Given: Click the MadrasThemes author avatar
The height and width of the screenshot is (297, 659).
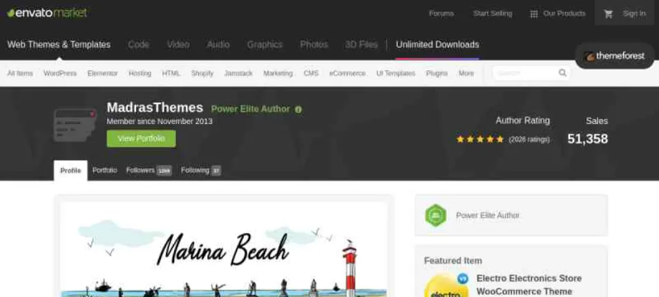Looking at the screenshot, I should tap(75, 125).
